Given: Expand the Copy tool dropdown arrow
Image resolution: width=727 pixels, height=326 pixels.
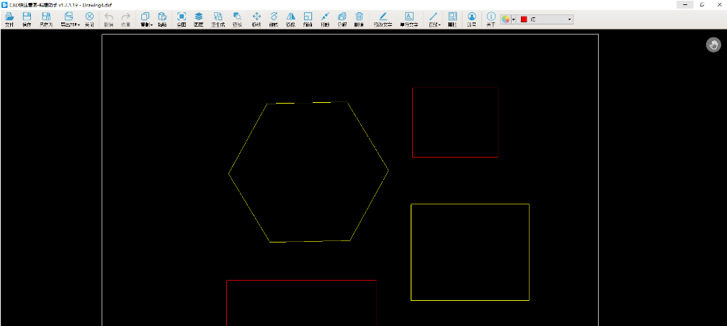Looking at the screenshot, I should click(151, 25).
